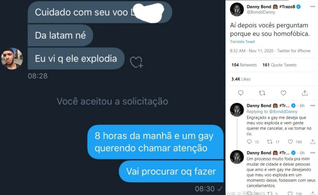Open comments on reply with 15 replies
This screenshot has width=318, height=195.
pos(249,142)
